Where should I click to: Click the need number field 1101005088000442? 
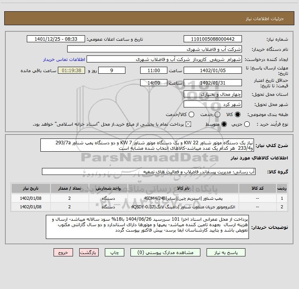213,39
